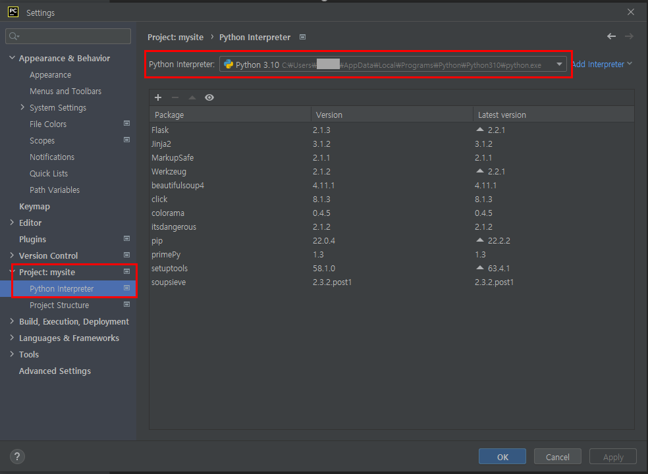This screenshot has height=474, width=648.
Task: Select the Flask package row
Action: pyautogui.click(x=391, y=130)
